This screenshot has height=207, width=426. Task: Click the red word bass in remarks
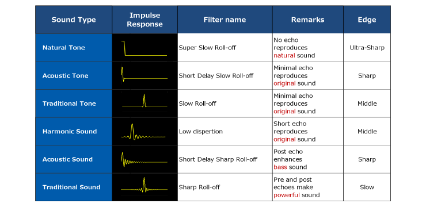[280, 167]
